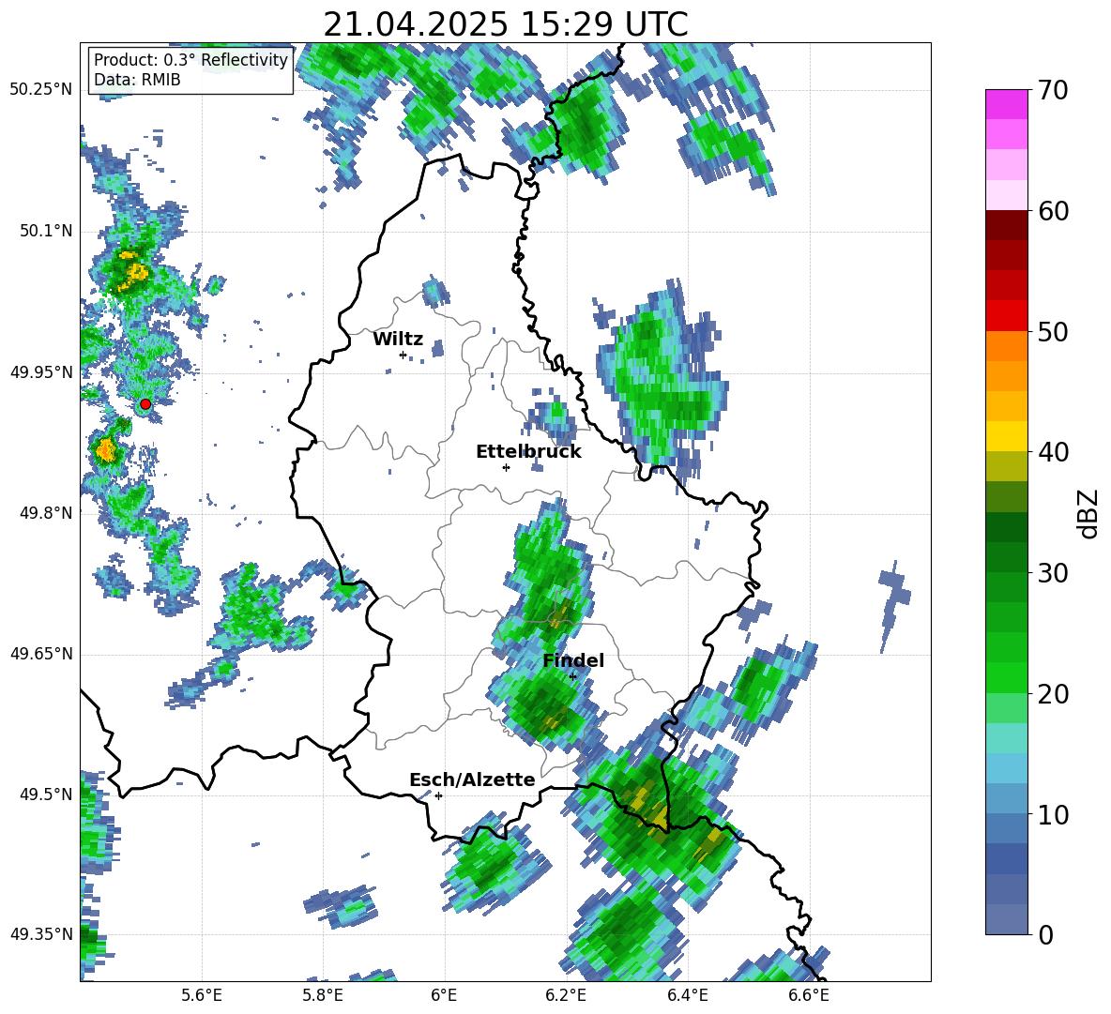This screenshot has height=1014, width=1111.
Task: Click the colorbar tick label 40
Action: point(1054,452)
